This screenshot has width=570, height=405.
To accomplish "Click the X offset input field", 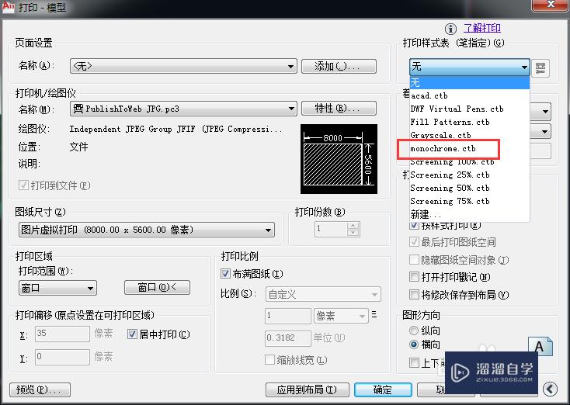I will tap(63, 334).
